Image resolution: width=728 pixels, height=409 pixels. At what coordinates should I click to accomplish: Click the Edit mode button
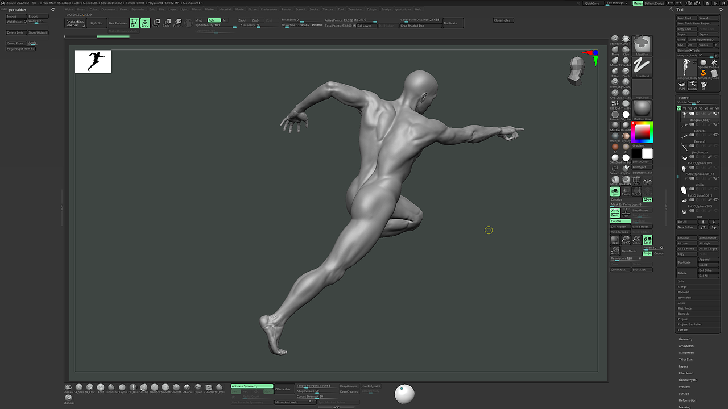click(134, 23)
